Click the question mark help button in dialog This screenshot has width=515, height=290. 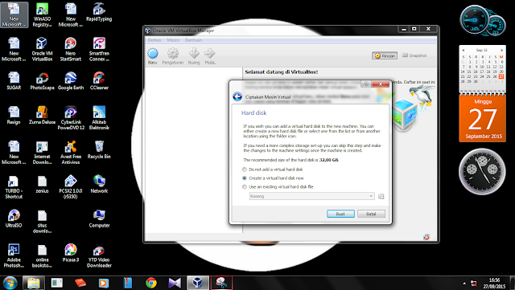click(x=366, y=84)
